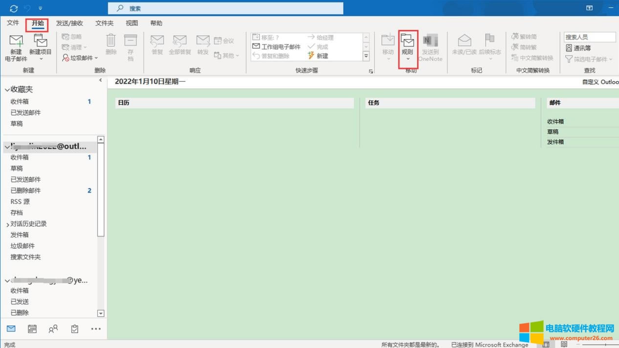This screenshot has height=348, width=619.
Task: Open the 其他 more responses dropdown
Action: point(226,56)
